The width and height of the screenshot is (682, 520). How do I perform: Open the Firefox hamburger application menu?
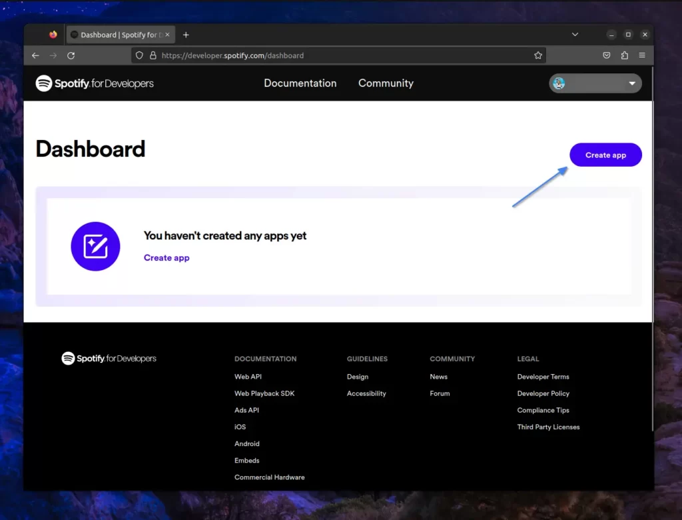tap(642, 55)
